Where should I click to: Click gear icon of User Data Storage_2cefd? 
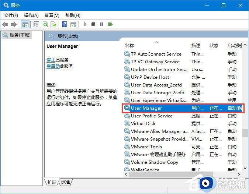coord(127,92)
